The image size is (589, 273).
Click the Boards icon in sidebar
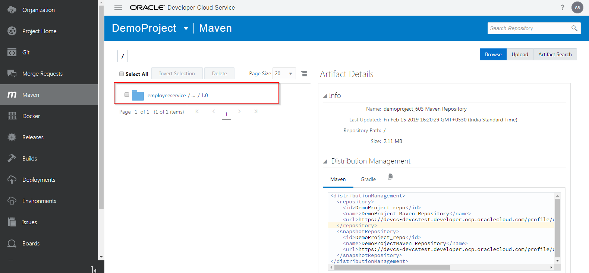click(x=12, y=244)
